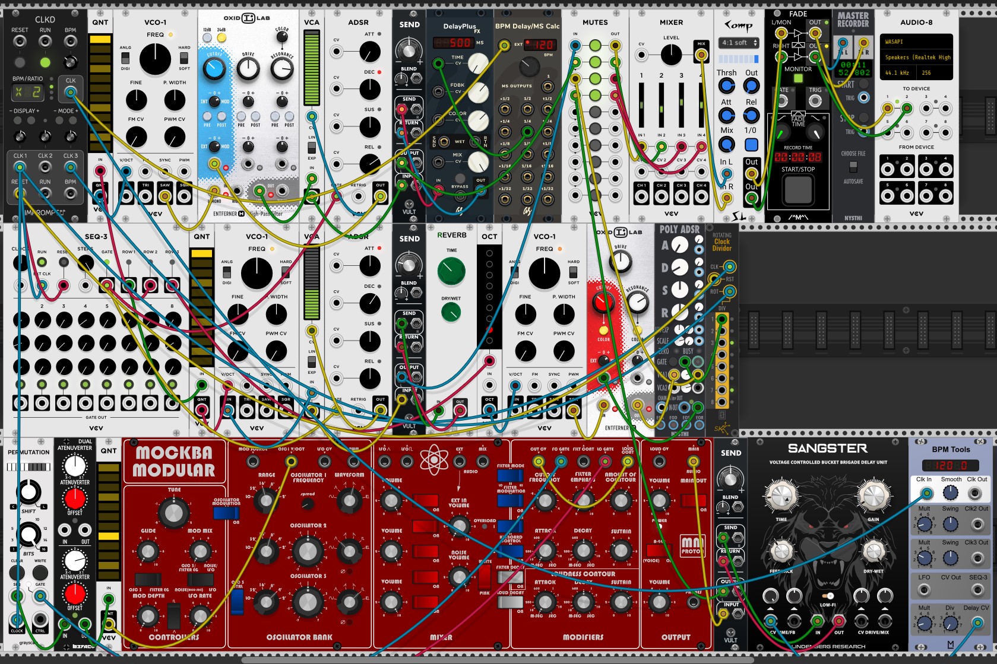Click the GAIN knob on Sangster
997x664 pixels.
(873, 494)
